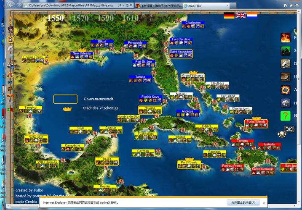Dismiss the ActiveX notification bar
302x210 pixels.
click(264, 203)
